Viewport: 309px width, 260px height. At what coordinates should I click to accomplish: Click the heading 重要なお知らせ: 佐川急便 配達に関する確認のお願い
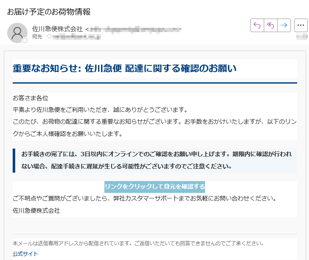point(125,68)
